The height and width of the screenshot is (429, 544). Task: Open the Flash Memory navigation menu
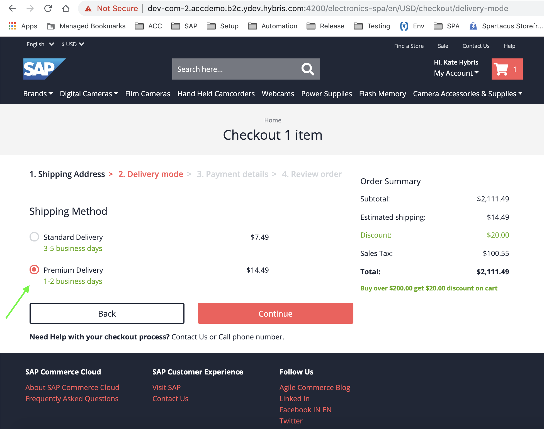(x=382, y=94)
